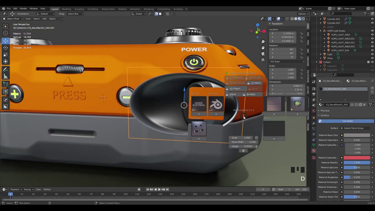The width and height of the screenshot is (375, 211).
Task: Hide HOPS_LIGHT_AREA in the outliner
Action: tap(372, 35)
